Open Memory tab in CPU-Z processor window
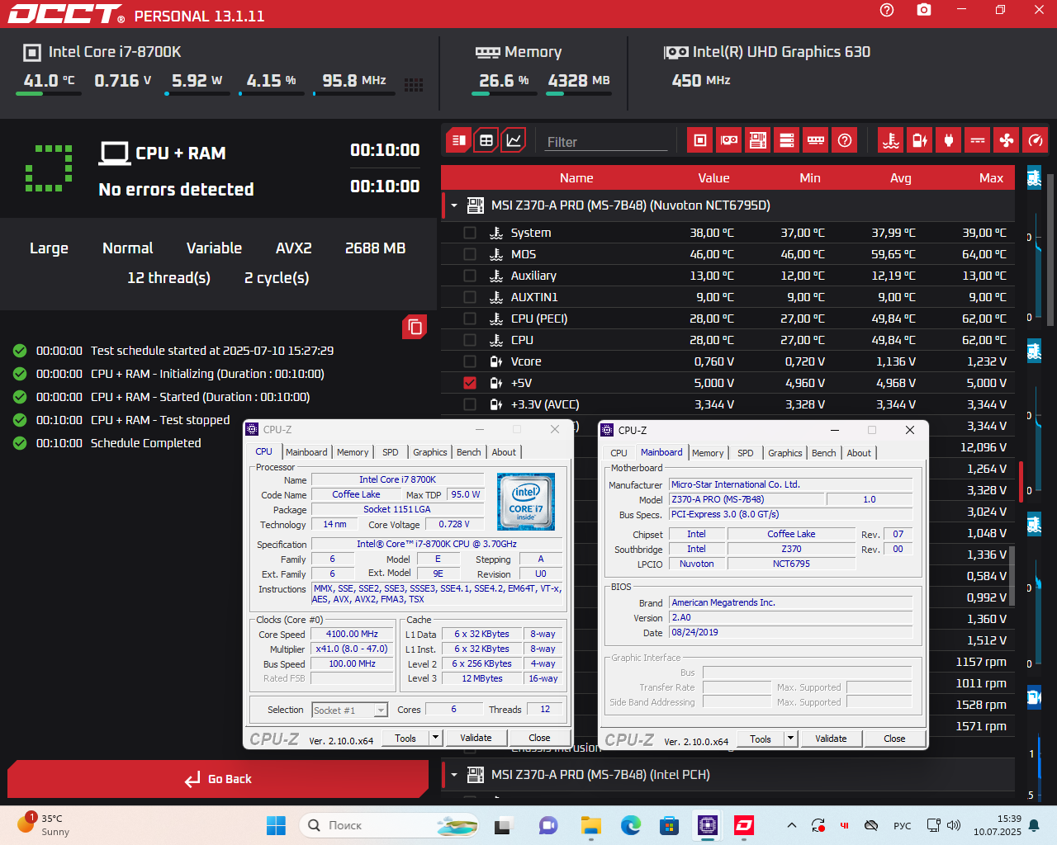1057x845 pixels. tap(353, 452)
